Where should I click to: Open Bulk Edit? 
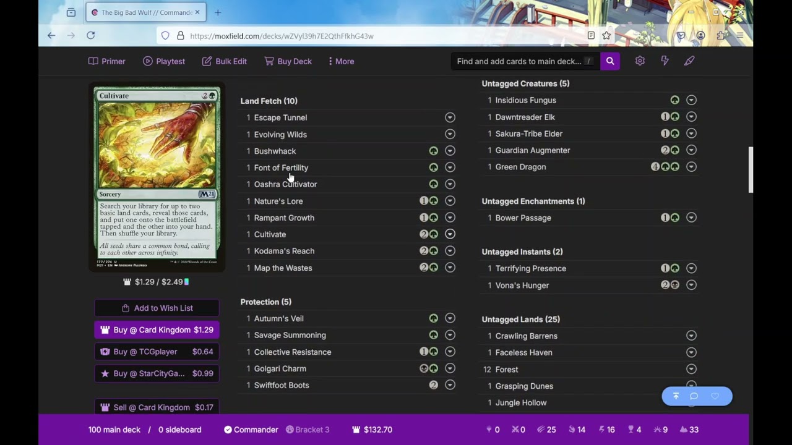[x=224, y=61]
